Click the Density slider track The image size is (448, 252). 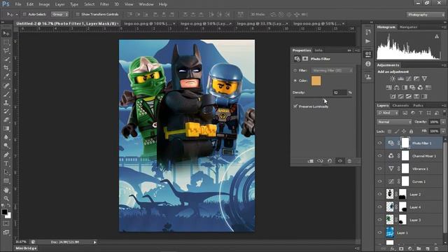(x=323, y=97)
